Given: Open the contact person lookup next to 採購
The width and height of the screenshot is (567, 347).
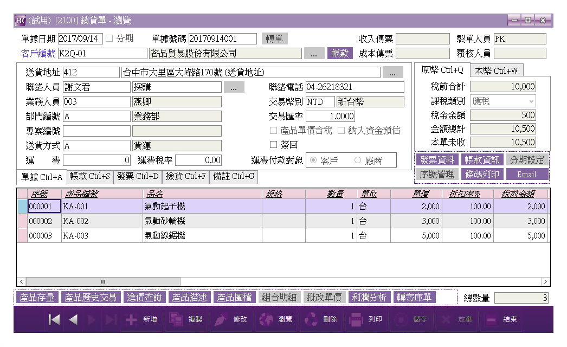Looking at the screenshot, I should pos(234,87).
